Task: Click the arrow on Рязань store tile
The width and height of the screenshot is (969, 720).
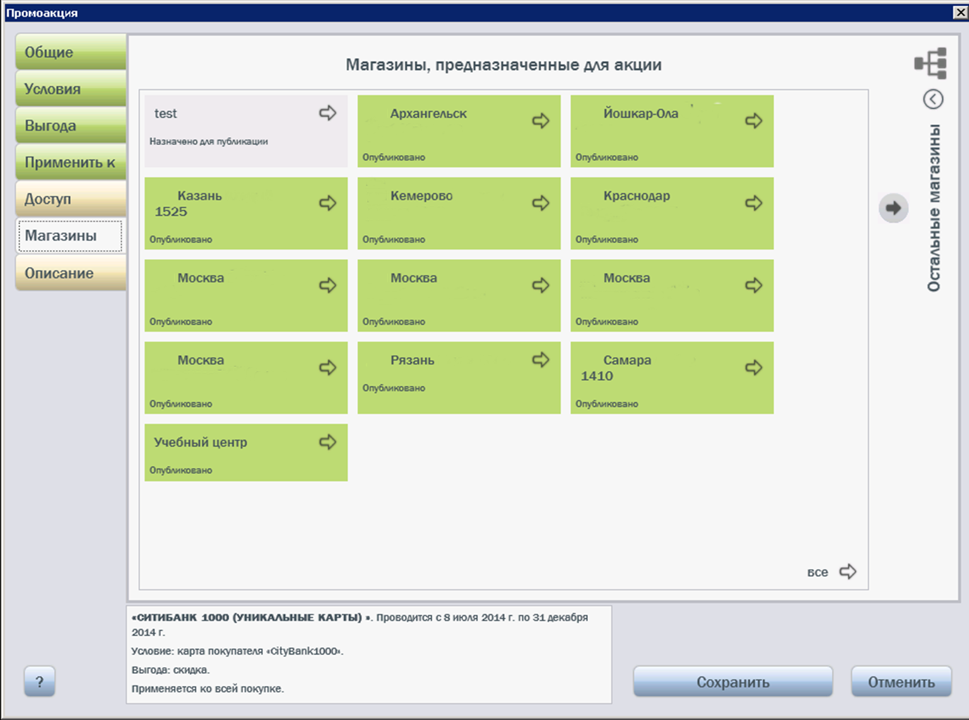Action: [541, 359]
